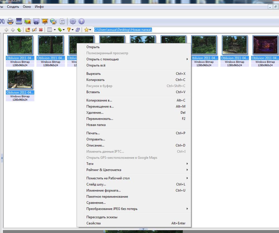The width and height of the screenshot is (279, 233).
Task: Create new folder via toolbar icon
Action: (x=28, y=30)
